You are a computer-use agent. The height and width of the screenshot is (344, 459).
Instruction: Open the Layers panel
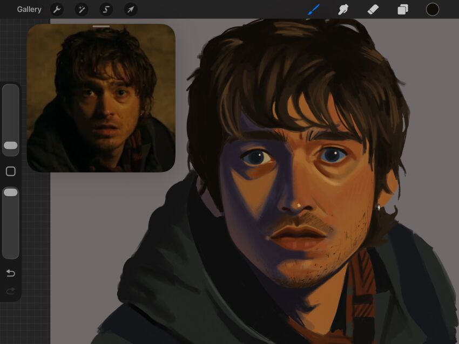pyautogui.click(x=403, y=10)
